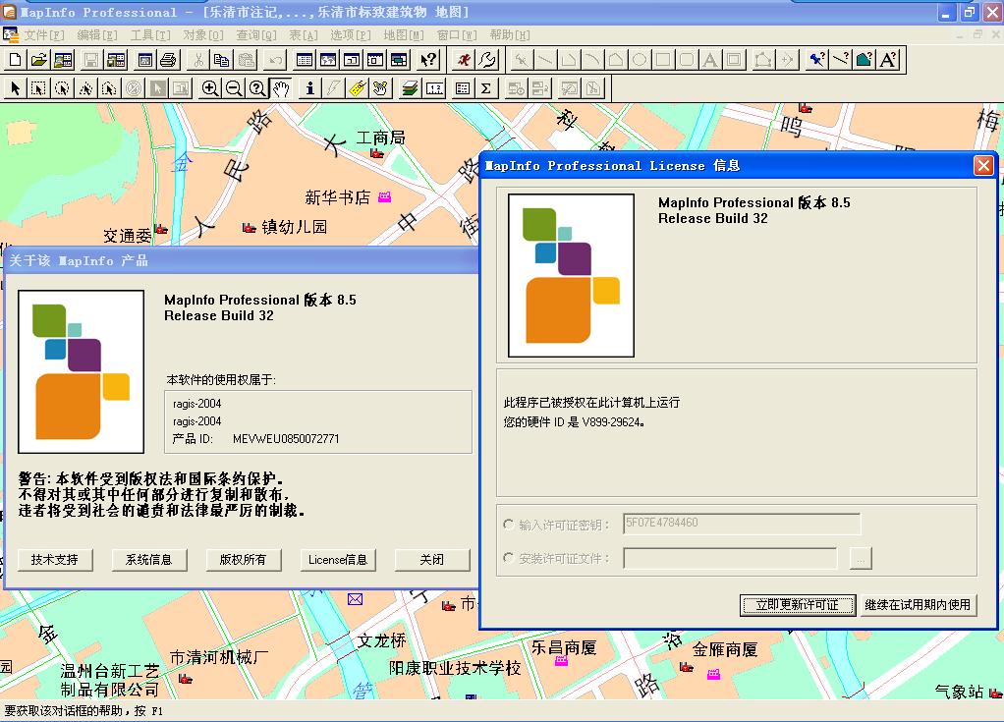The image size is (1004, 722).
Task: Open the 工具 menu
Action: point(150,35)
